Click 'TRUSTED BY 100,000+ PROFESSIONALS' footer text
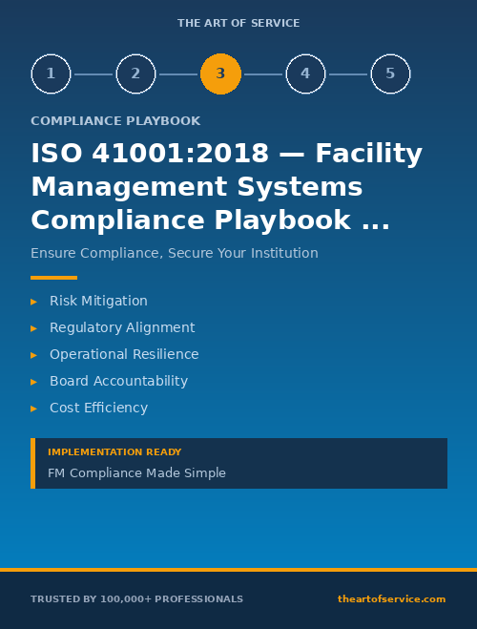 click(x=136, y=598)
